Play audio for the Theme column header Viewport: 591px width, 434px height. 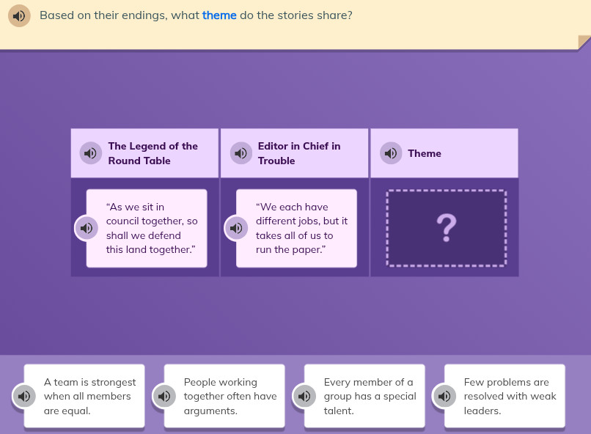(x=391, y=153)
